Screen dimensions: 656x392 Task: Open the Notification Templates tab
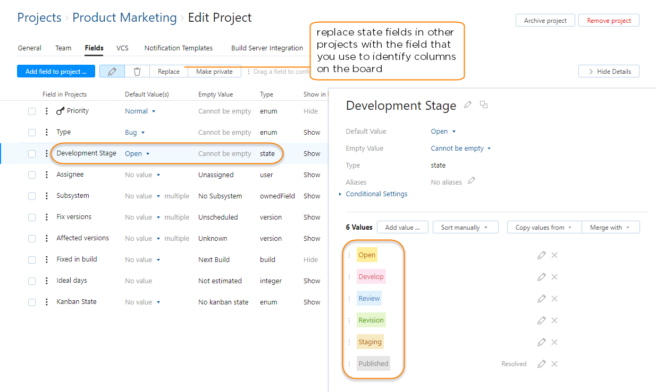coord(178,48)
